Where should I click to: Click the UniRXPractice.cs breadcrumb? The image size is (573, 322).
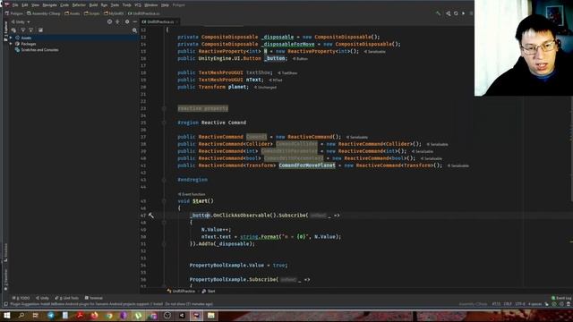(144, 13)
